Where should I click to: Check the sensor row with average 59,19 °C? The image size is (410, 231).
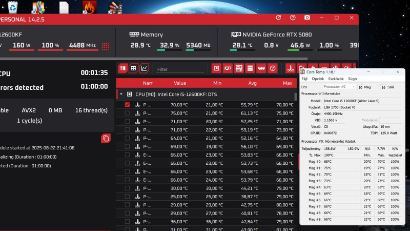pyautogui.click(x=127, y=130)
